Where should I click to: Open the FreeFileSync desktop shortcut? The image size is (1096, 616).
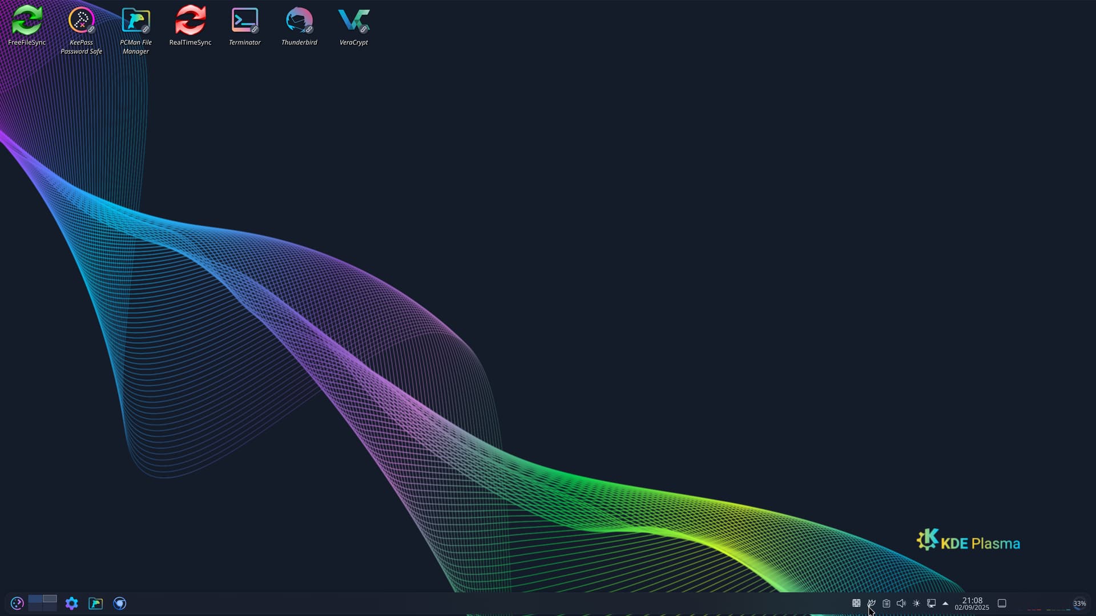pos(27,21)
